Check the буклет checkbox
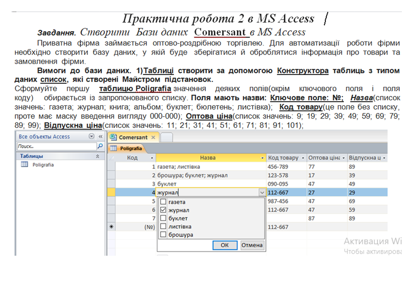The height and width of the screenshot is (307, 410). click(163, 218)
